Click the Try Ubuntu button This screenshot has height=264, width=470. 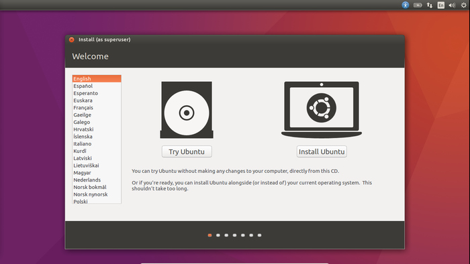[x=187, y=151]
